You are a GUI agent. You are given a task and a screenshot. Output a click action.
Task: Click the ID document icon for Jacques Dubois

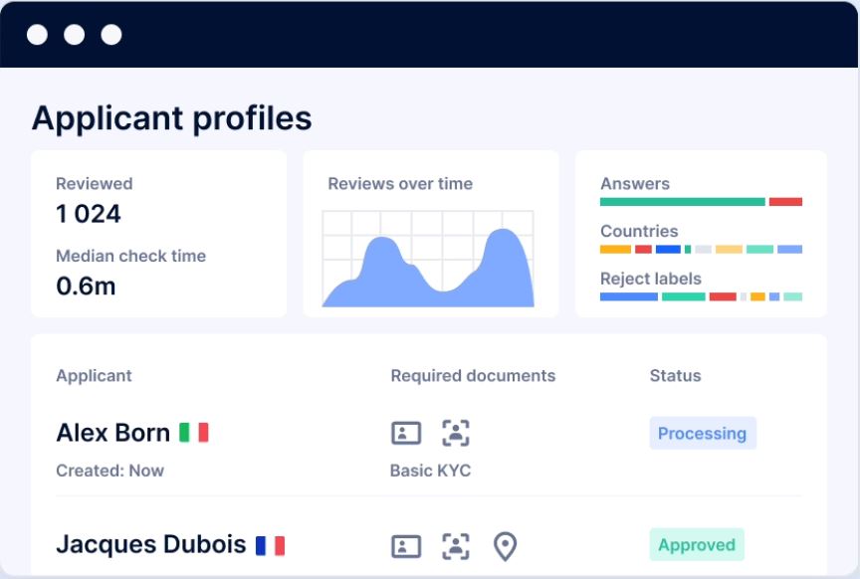(406, 545)
